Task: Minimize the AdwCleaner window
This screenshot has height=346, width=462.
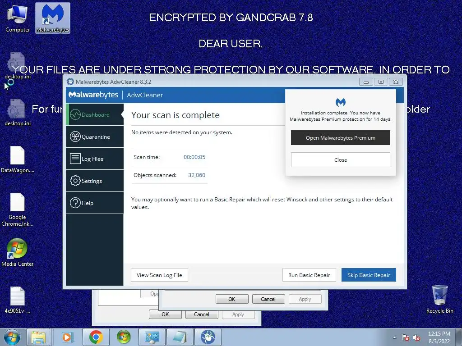Action: [366, 82]
